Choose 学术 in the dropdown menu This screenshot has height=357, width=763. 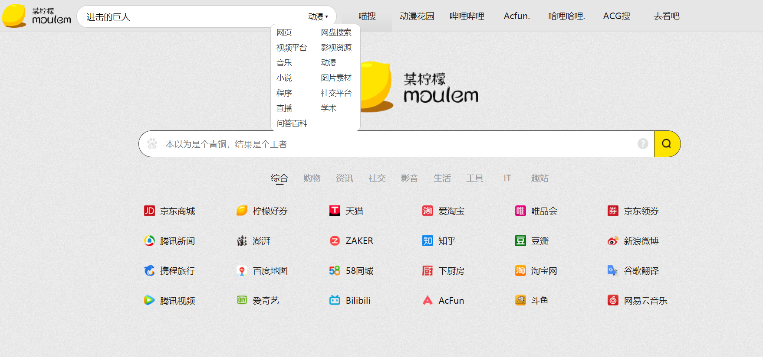click(329, 108)
